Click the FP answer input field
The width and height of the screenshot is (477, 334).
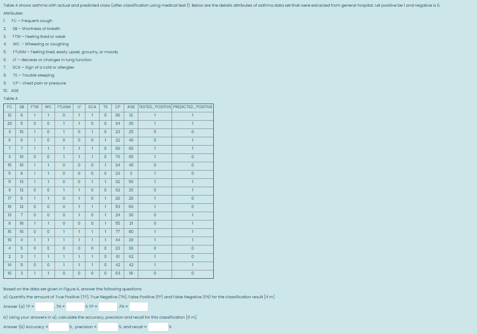pyautogui.click(x=107, y=307)
